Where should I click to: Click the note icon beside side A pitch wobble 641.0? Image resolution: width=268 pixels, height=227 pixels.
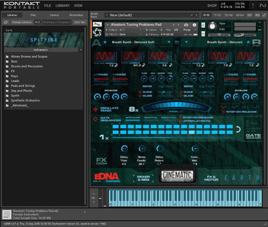(144, 65)
